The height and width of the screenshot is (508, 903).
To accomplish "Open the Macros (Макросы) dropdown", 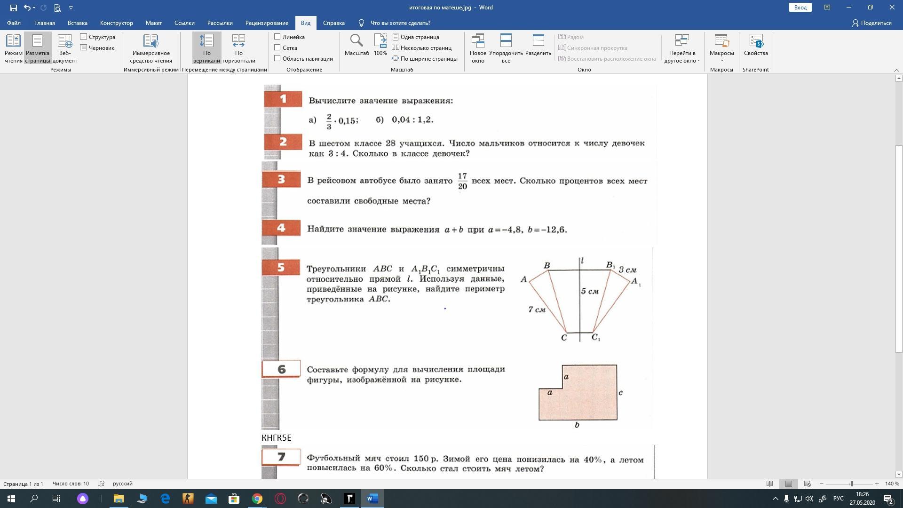I will (721, 48).
